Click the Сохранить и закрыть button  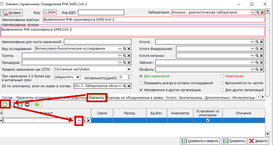tap(201, 141)
